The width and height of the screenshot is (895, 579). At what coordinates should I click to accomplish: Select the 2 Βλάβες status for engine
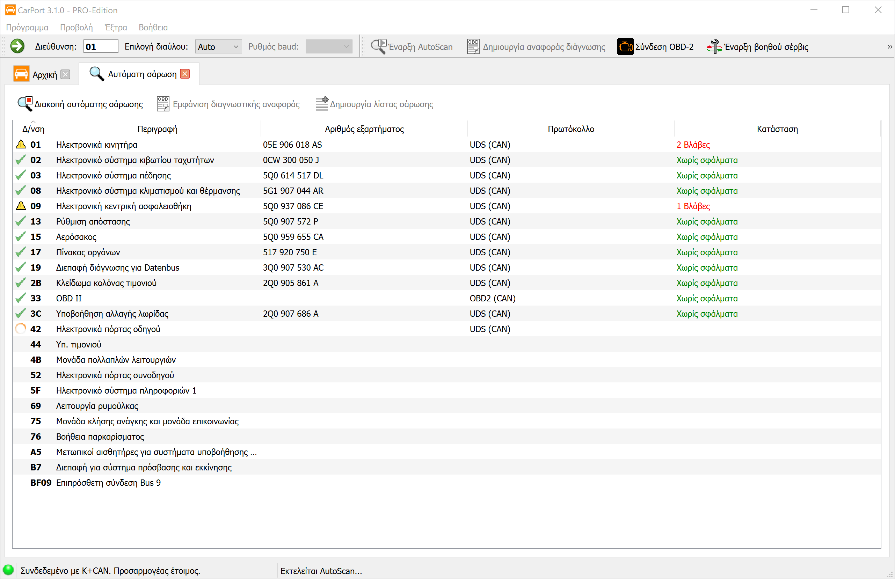tap(693, 145)
